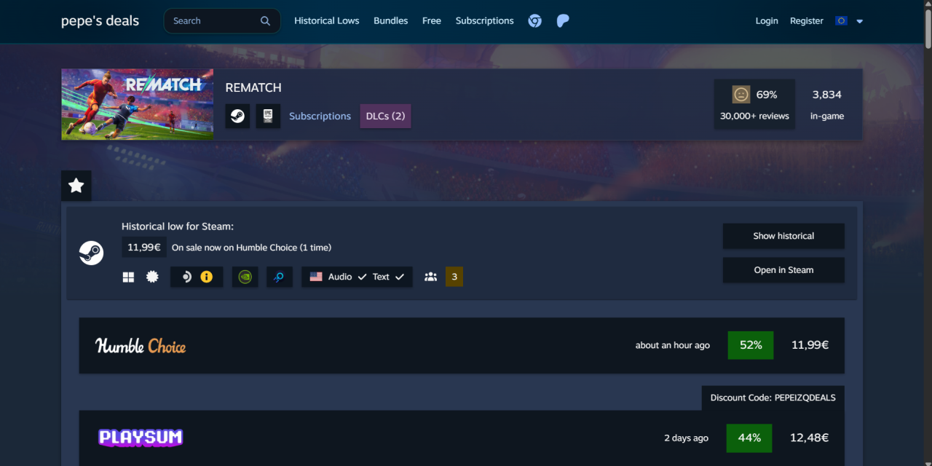
Task: Open the Subscriptions nav item
Action: 484,21
